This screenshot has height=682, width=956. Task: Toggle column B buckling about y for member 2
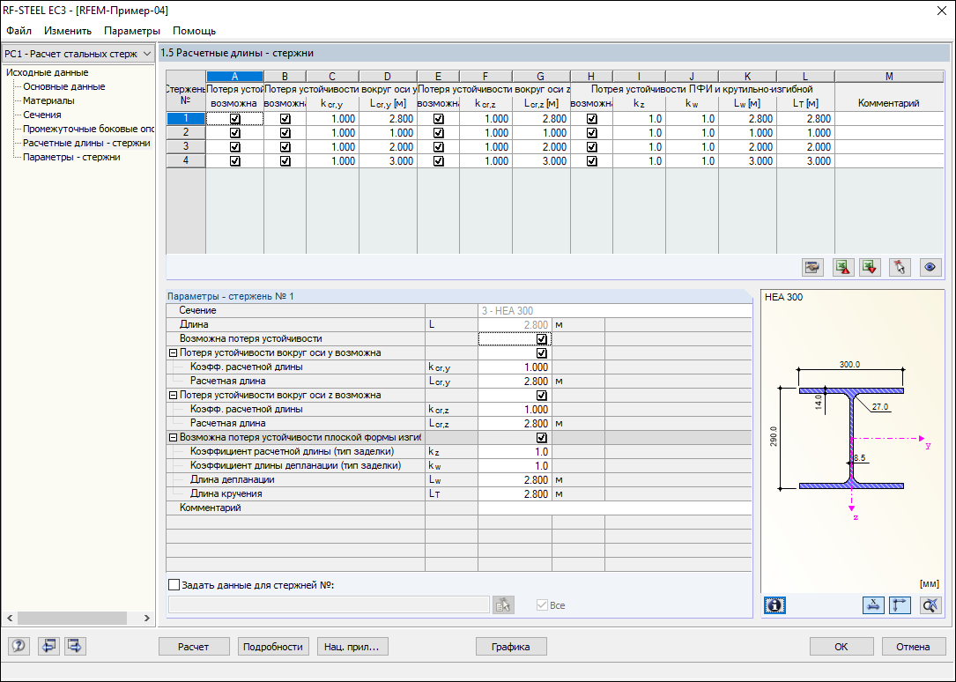[x=285, y=133]
